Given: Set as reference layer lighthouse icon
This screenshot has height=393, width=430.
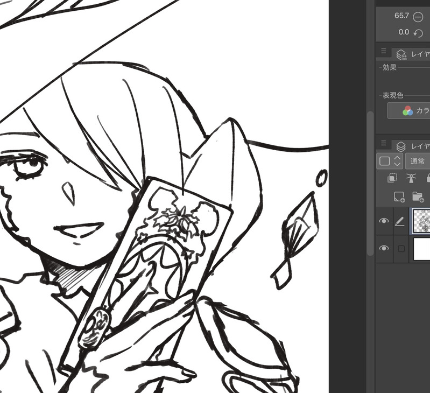Looking at the screenshot, I should [411, 178].
